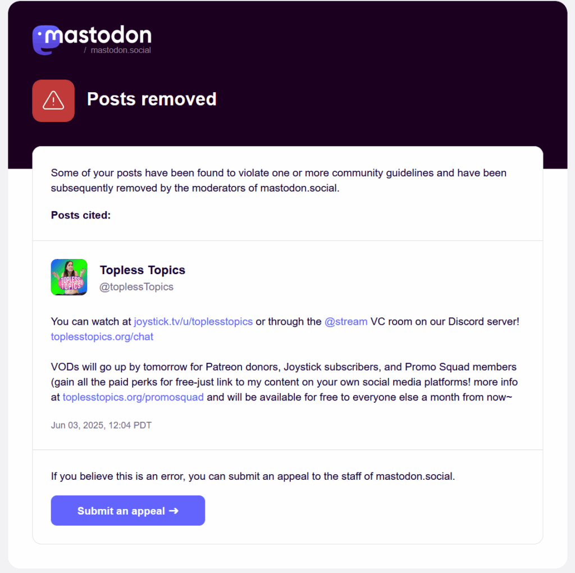Click the Posts removed heading
575x573 pixels.
(x=152, y=99)
